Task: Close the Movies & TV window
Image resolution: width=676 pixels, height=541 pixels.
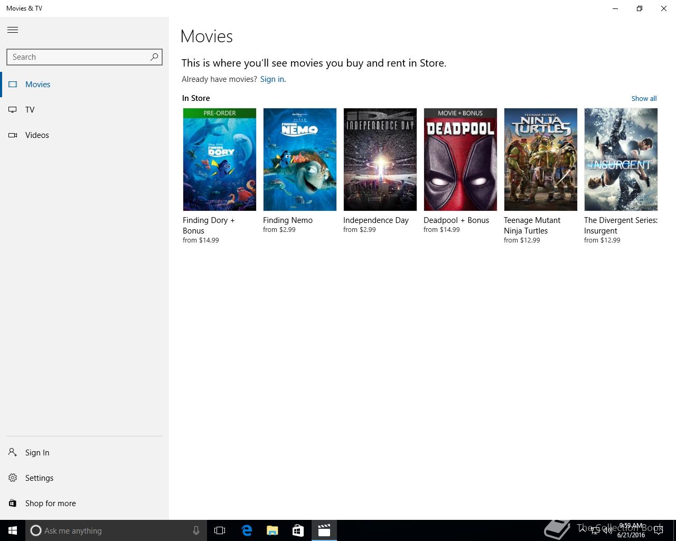Action: 664,8
